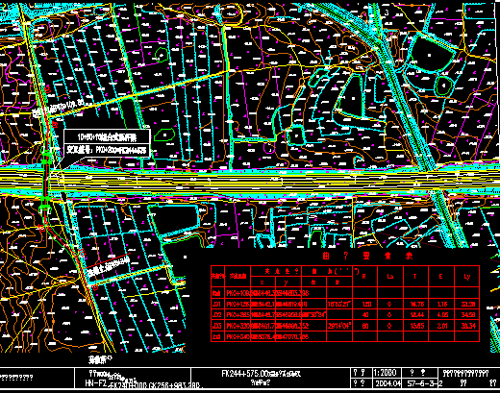Click the T column header
This screenshot has height=393, width=500.
coord(414,277)
